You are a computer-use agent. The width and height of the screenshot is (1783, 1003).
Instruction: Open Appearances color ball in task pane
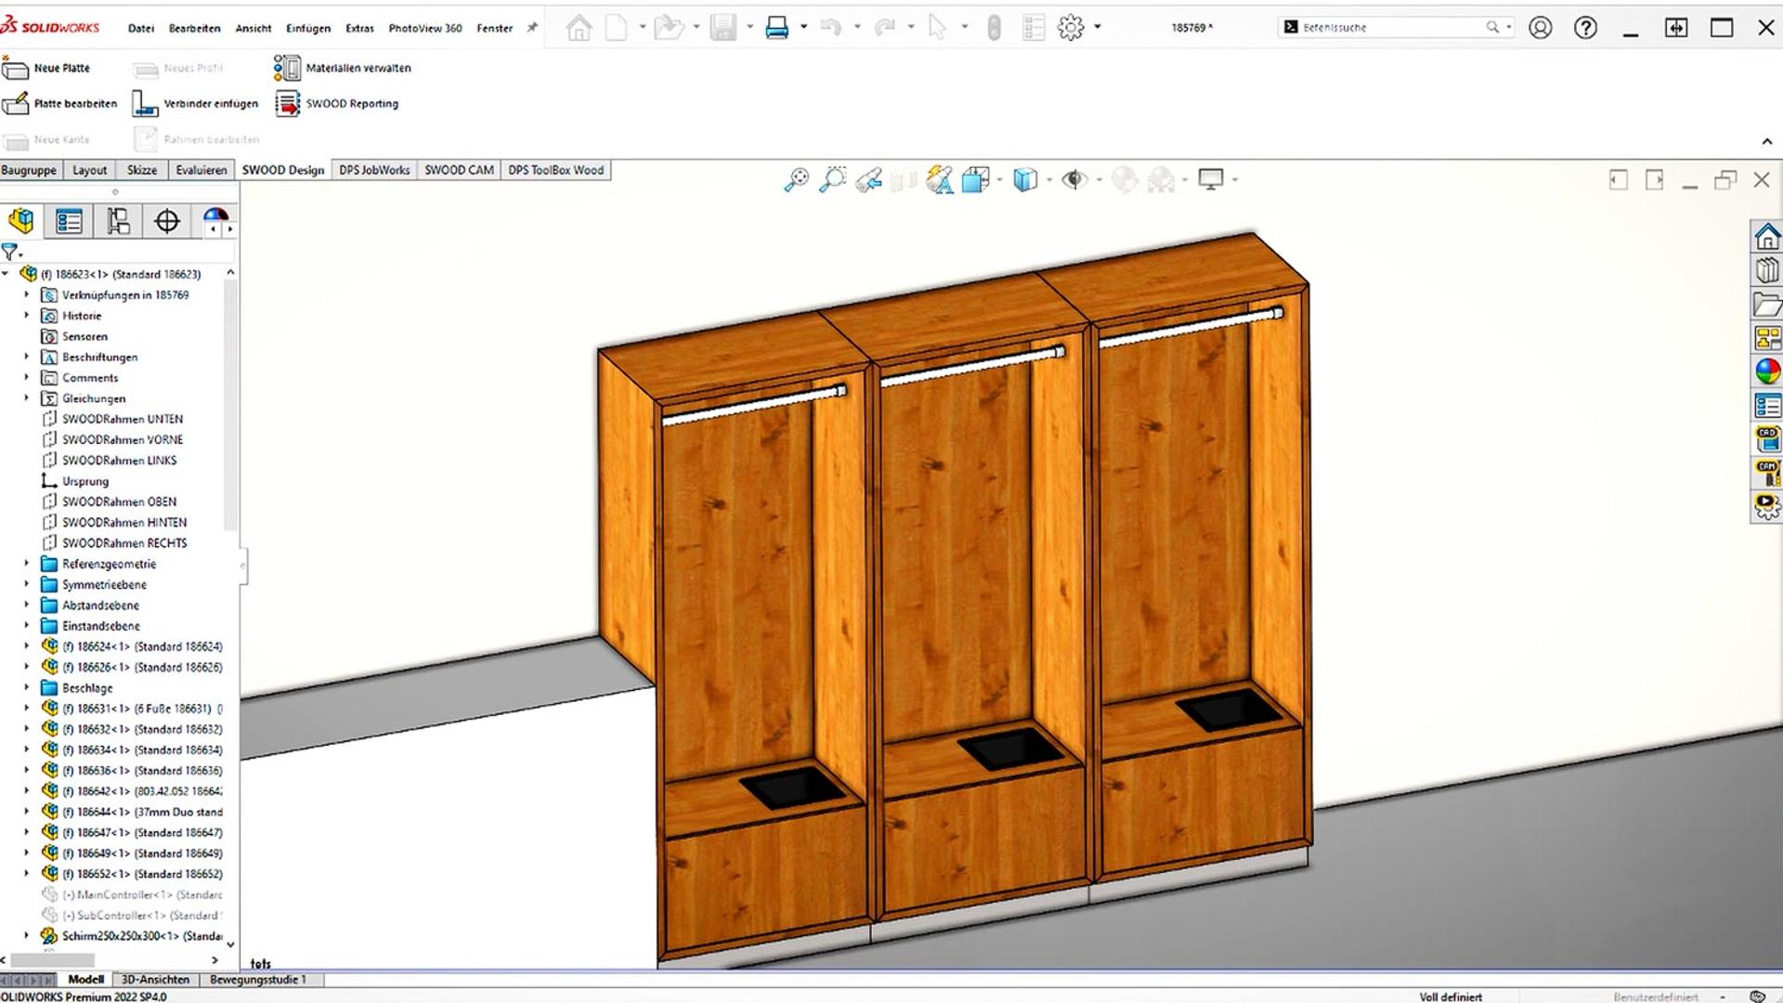(1767, 371)
